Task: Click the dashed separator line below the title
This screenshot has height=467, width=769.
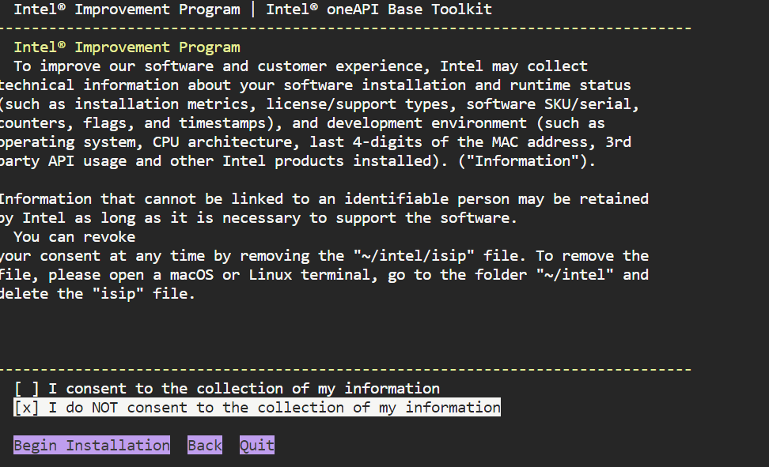Action: pos(345,28)
